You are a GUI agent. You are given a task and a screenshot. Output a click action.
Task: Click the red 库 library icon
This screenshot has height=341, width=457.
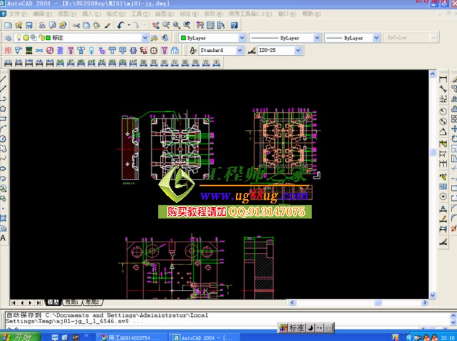(8, 51)
